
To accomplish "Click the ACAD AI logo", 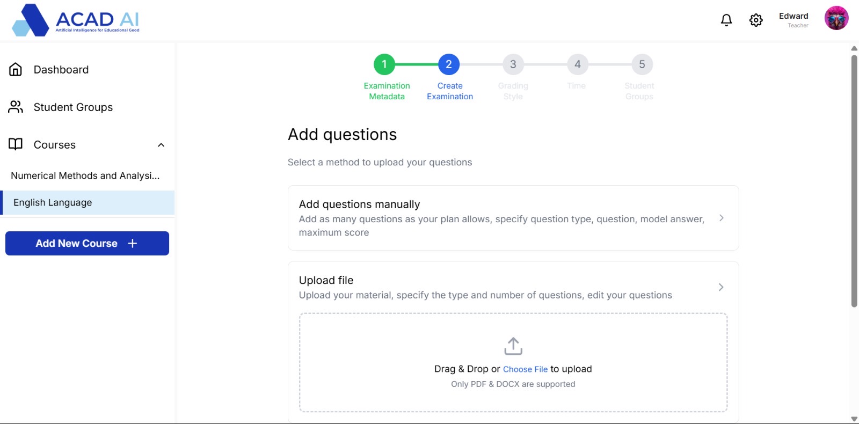I will pos(76,20).
